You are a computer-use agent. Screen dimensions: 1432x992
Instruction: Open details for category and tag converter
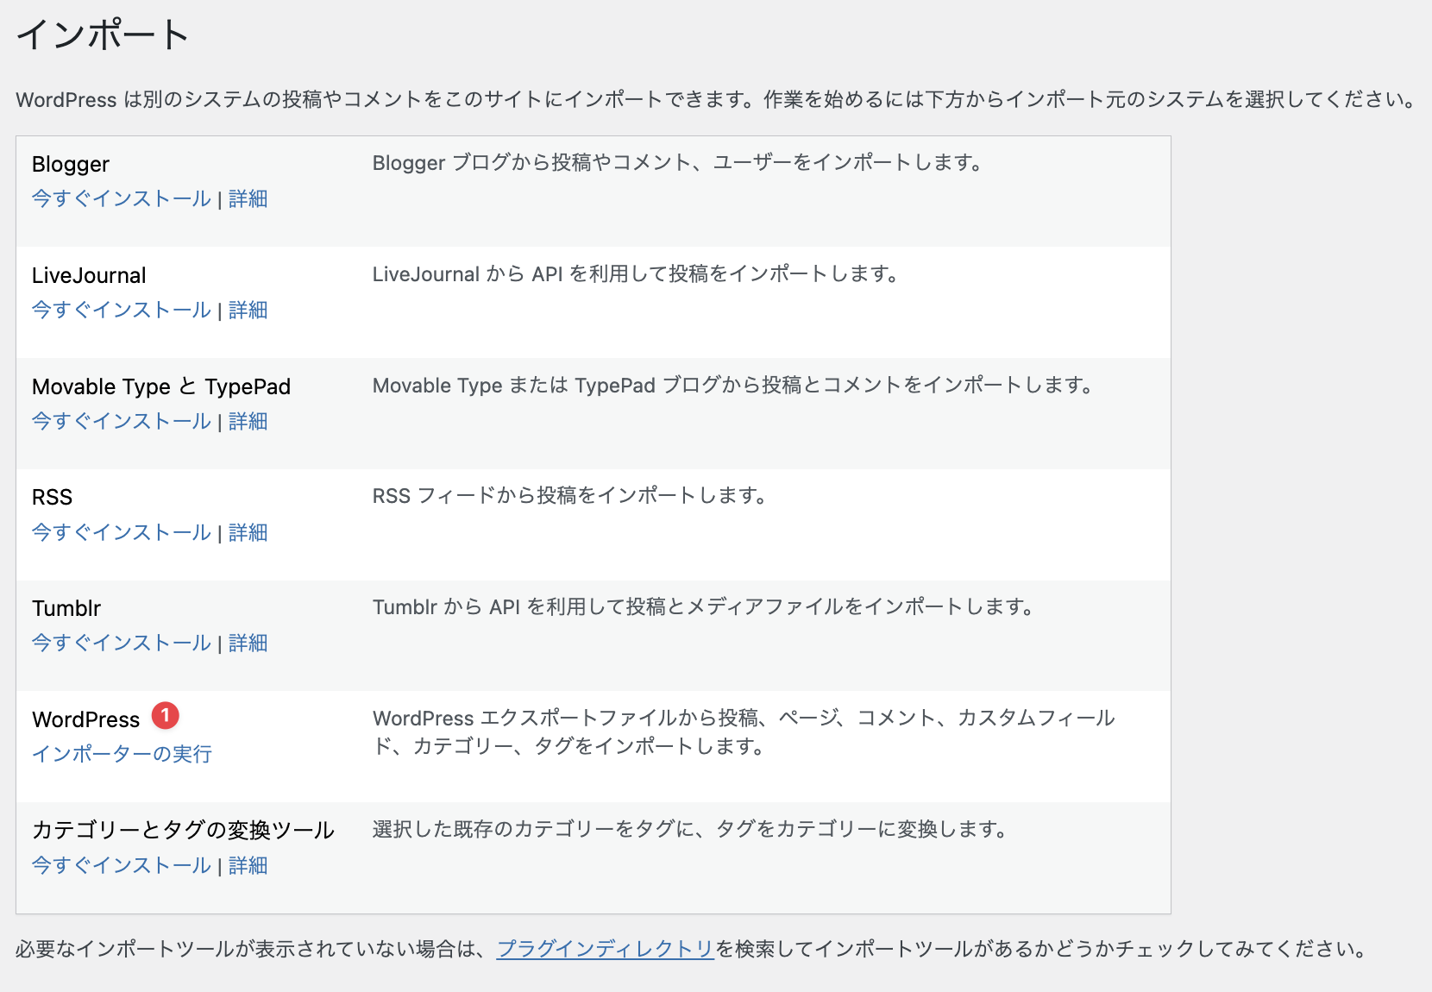point(248,865)
